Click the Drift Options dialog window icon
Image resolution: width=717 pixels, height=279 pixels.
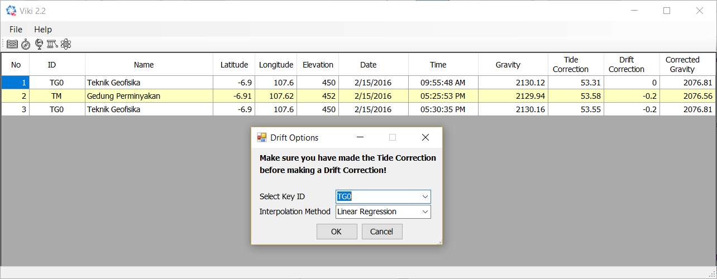coord(261,137)
